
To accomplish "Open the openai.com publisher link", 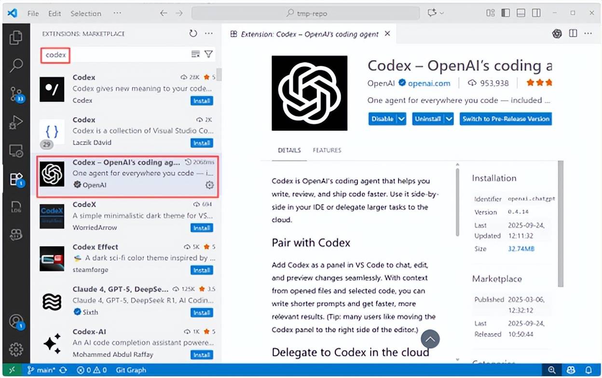I will pyautogui.click(x=429, y=83).
